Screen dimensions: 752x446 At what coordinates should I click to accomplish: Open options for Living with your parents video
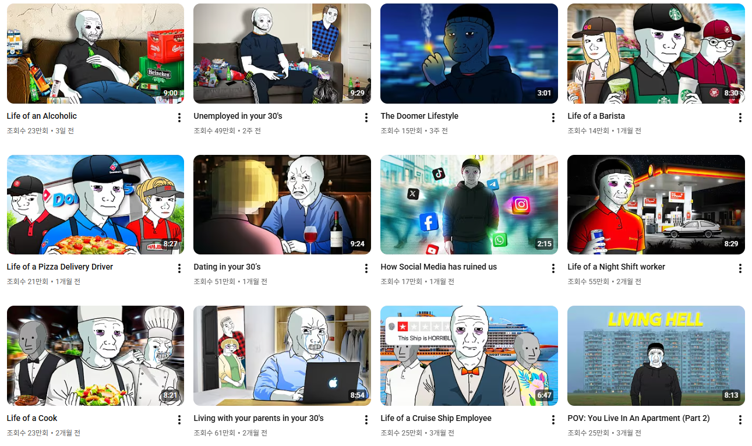pos(366,420)
